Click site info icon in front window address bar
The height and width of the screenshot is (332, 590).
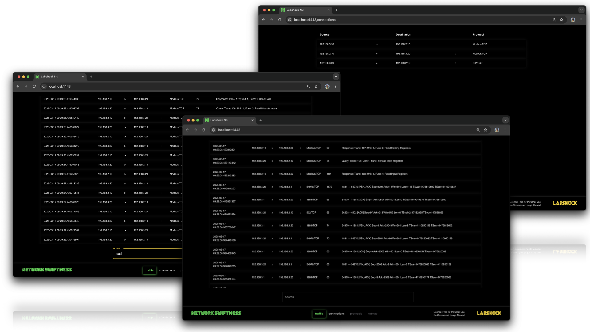coord(214,130)
